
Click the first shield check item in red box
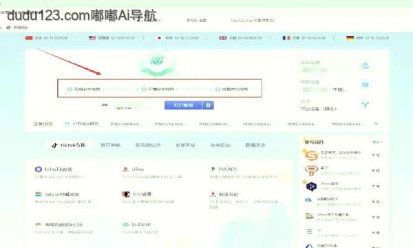(84, 90)
